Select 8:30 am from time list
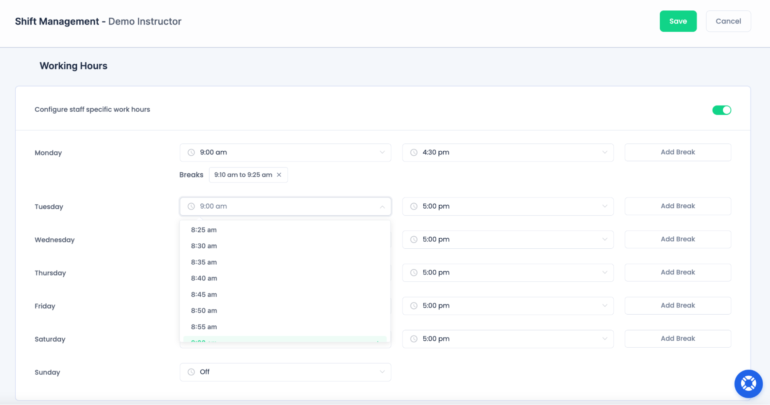Image resolution: width=770 pixels, height=405 pixels. [x=285, y=246]
